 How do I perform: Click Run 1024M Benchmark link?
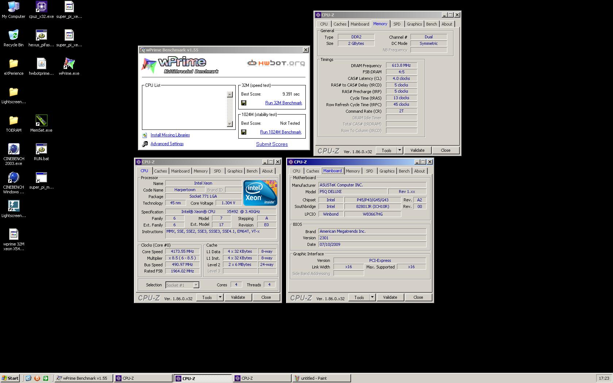click(281, 132)
